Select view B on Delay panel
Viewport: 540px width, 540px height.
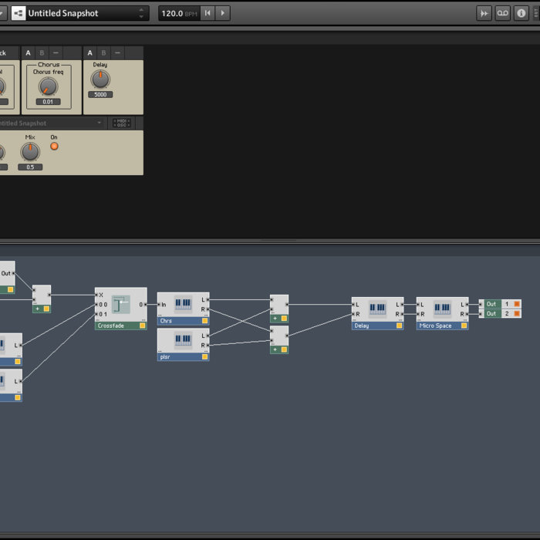click(103, 52)
